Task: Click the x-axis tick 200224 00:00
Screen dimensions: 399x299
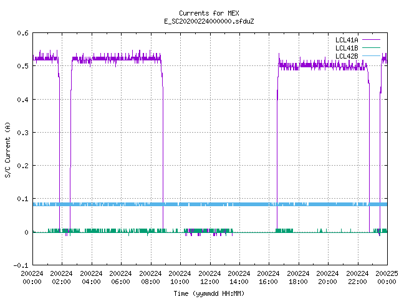Action: [x=32, y=278]
